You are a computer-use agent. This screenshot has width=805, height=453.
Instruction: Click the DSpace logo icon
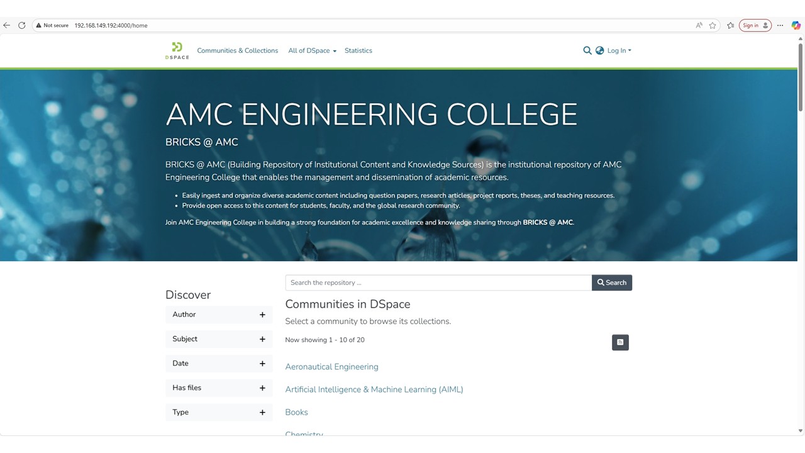pyautogui.click(x=177, y=50)
